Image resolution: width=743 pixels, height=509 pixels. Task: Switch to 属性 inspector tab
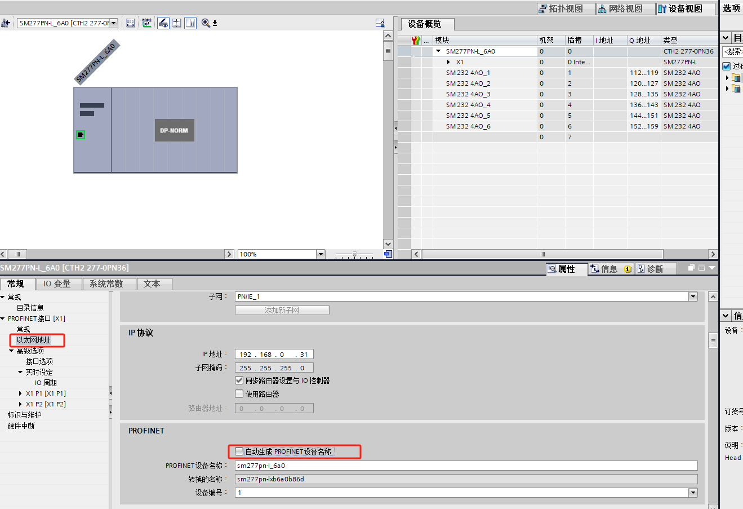[567, 269]
